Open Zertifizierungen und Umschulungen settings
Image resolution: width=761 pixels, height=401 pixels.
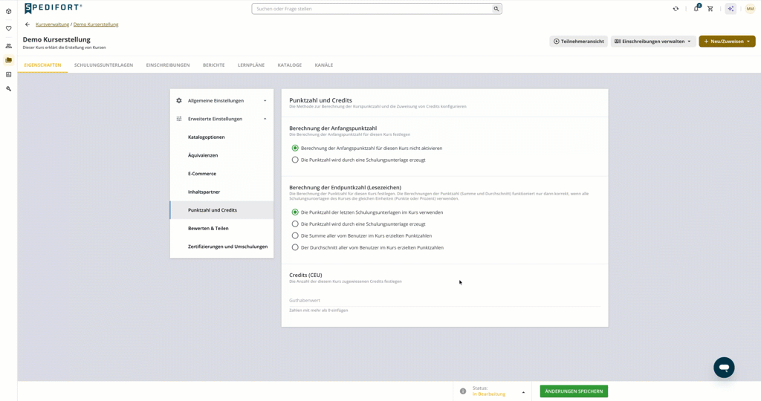(x=221, y=247)
